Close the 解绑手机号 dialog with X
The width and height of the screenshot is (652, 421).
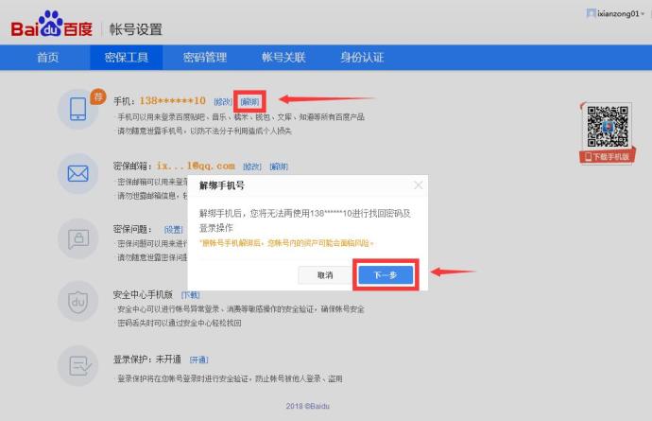(x=419, y=185)
